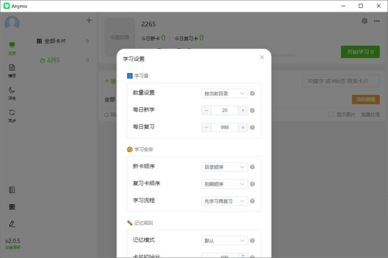Toggle 深色 dark mode in the sidebar

12,92
